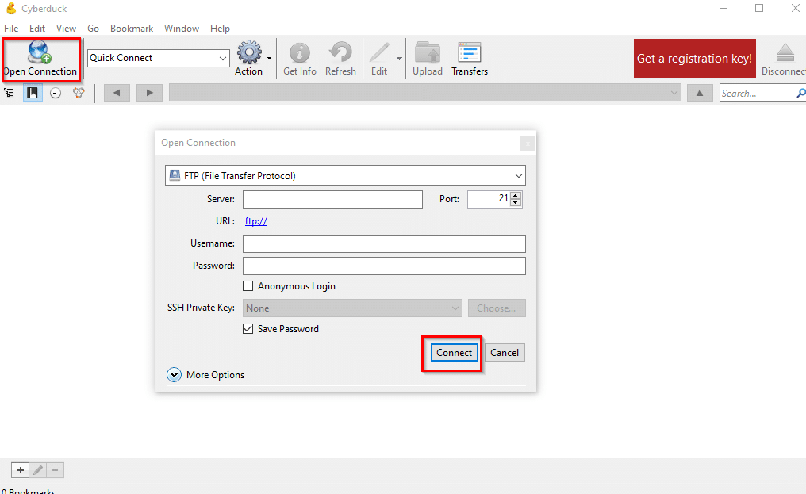The height and width of the screenshot is (494, 806).
Task: Follow the ftp:// URL link
Action: coord(256,221)
